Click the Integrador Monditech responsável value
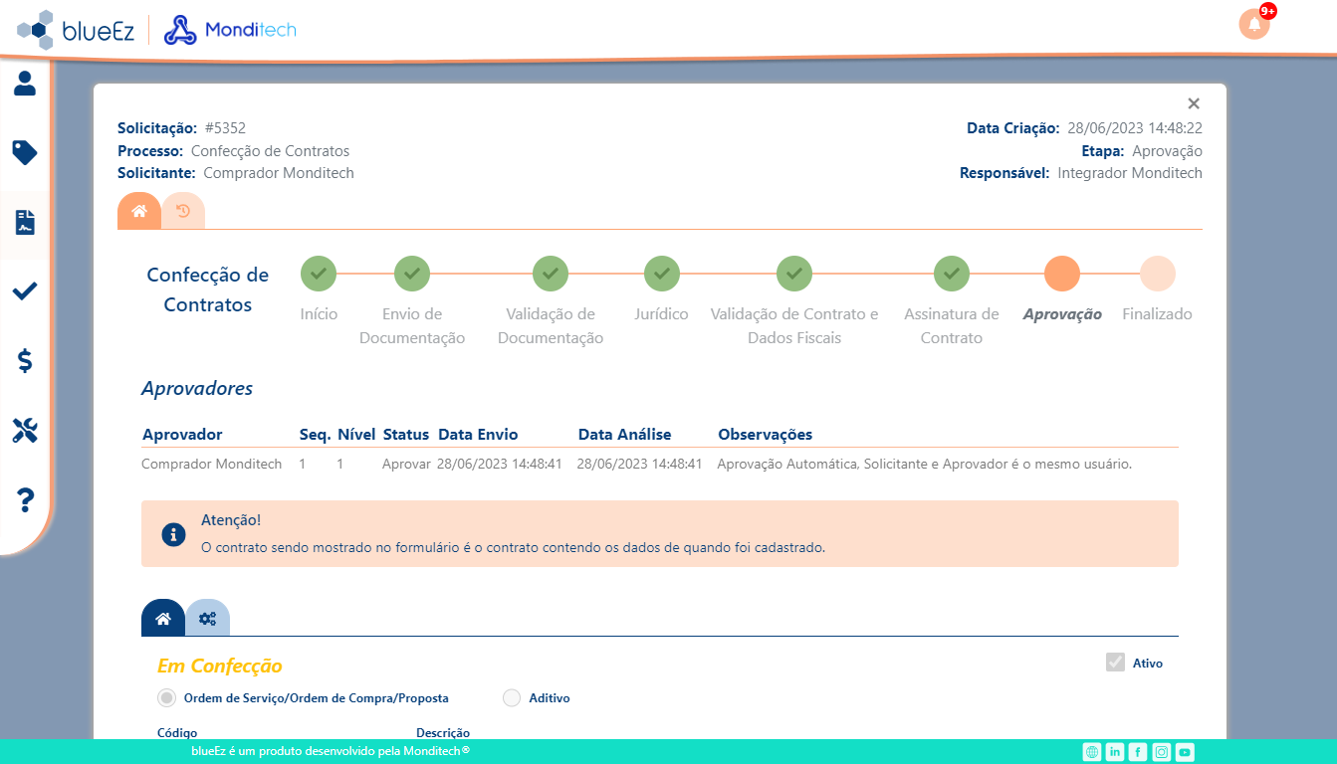 [1130, 173]
